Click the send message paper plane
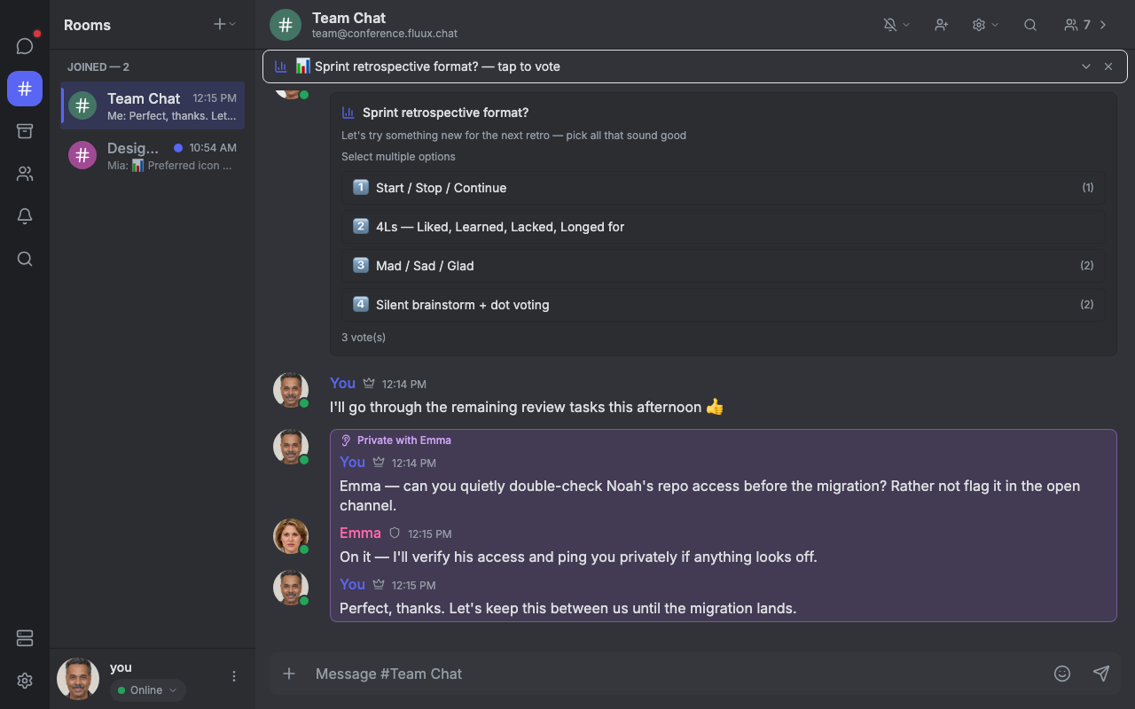 [x=1101, y=674]
